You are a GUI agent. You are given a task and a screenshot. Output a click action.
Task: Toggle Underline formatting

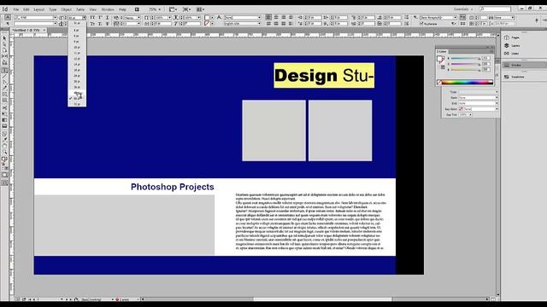[x=108, y=17]
